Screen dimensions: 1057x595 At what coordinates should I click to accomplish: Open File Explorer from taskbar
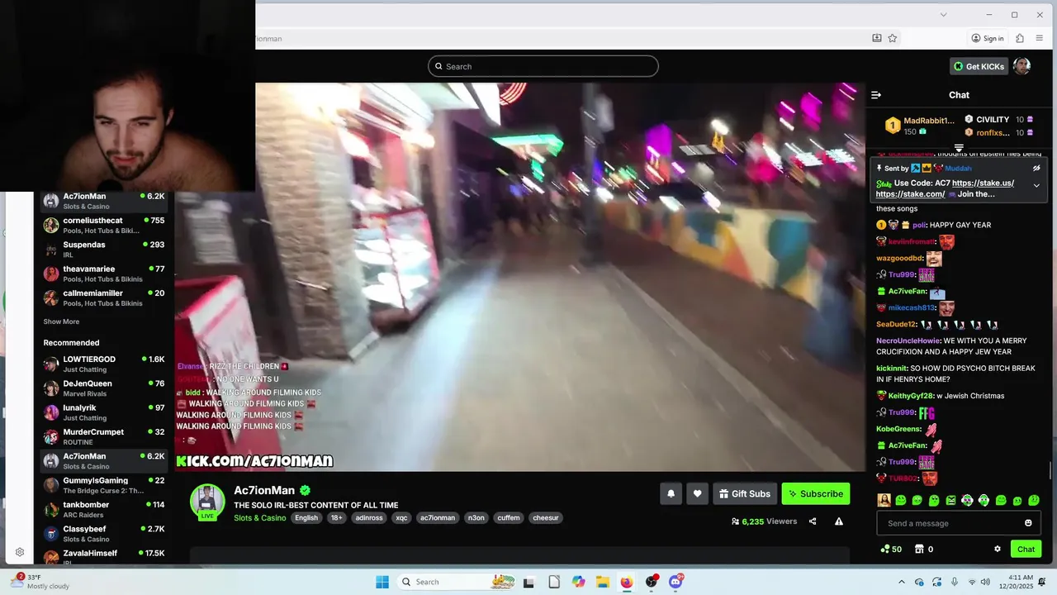603,582
